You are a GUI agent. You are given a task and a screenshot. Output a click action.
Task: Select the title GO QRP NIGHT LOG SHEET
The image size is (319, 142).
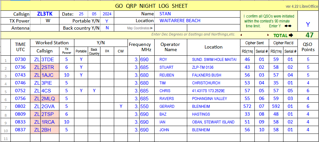(151, 6)
